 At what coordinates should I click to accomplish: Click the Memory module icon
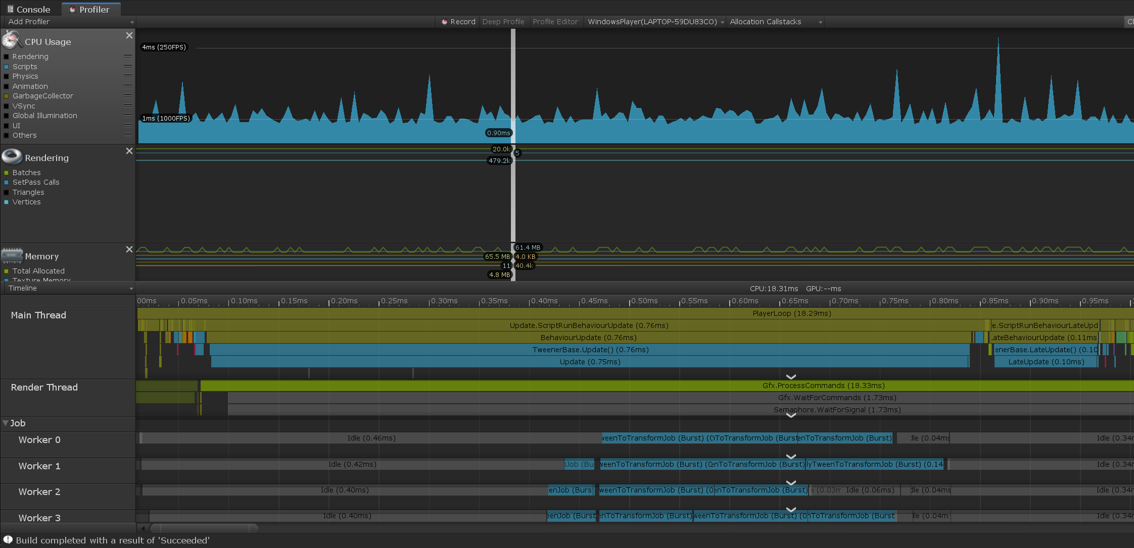coord(12,255)
